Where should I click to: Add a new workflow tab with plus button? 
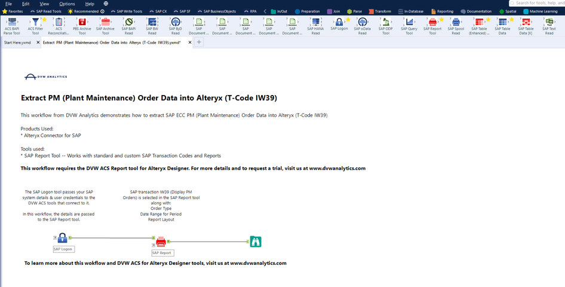pyautogui.click(x=198, y=42)
